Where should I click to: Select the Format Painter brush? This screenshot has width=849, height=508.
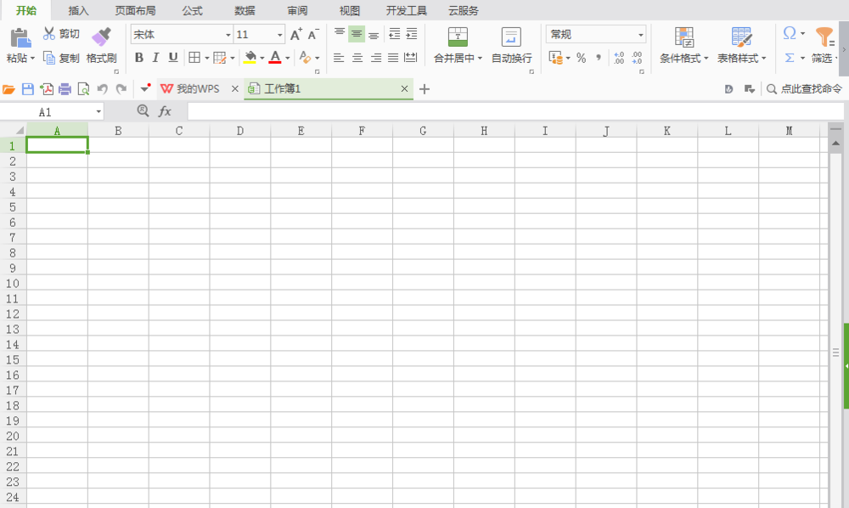101,37
